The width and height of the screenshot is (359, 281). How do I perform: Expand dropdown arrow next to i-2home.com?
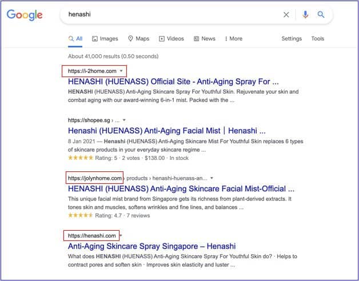(x=121, y=71)
